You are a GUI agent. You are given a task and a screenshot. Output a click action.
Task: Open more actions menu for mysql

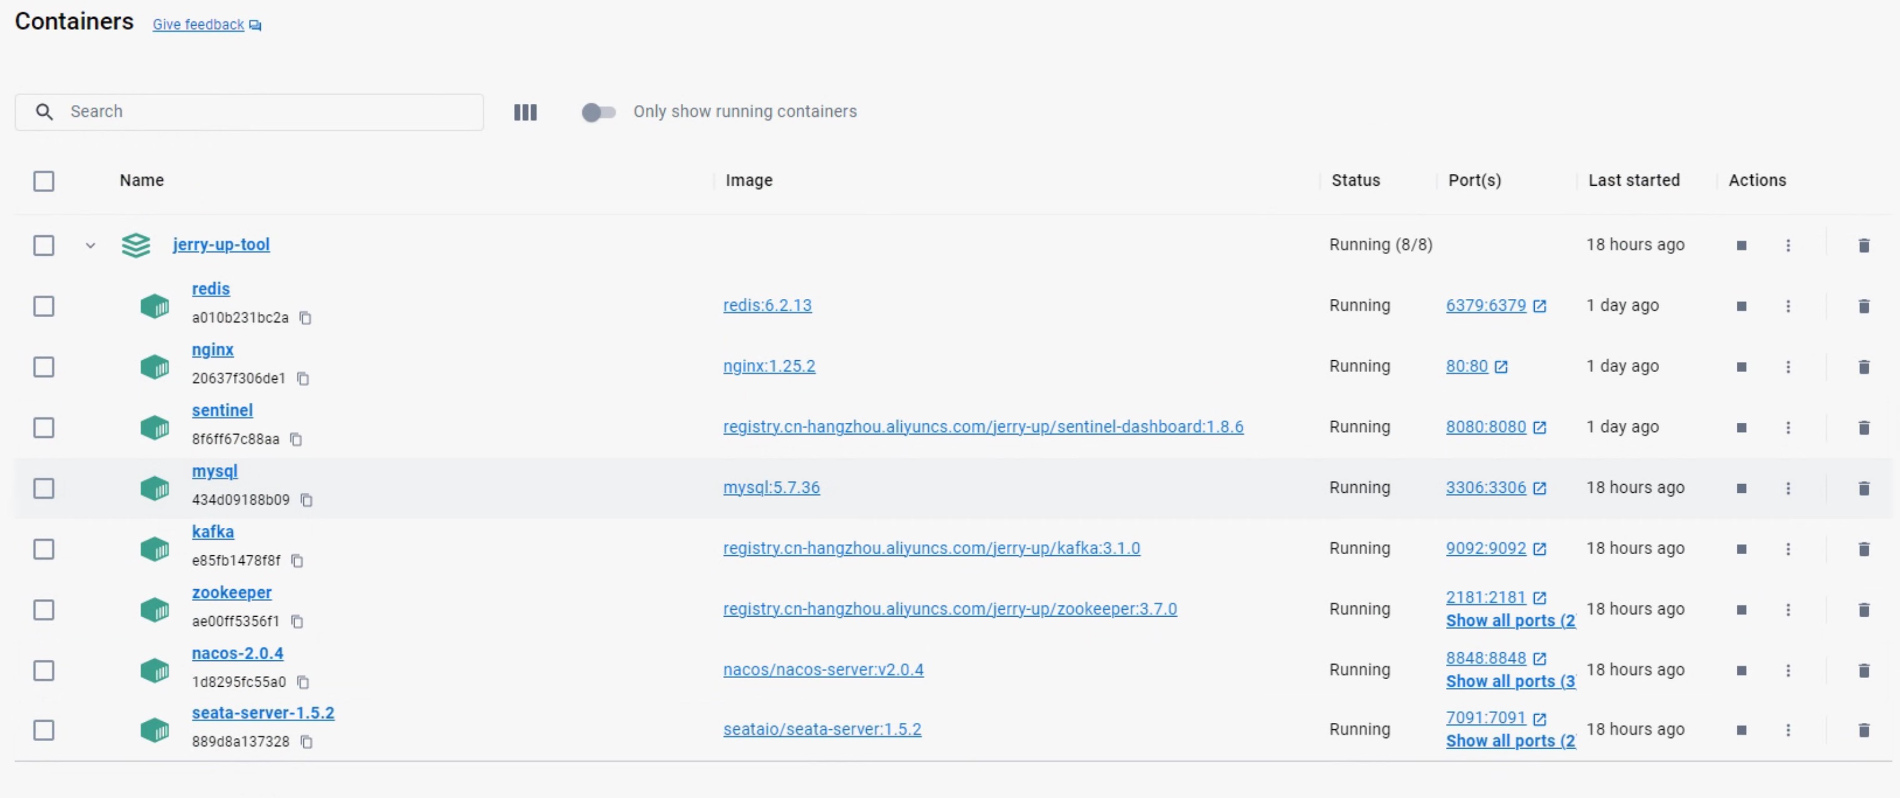pyautogui.click(x=1788, y=488)
